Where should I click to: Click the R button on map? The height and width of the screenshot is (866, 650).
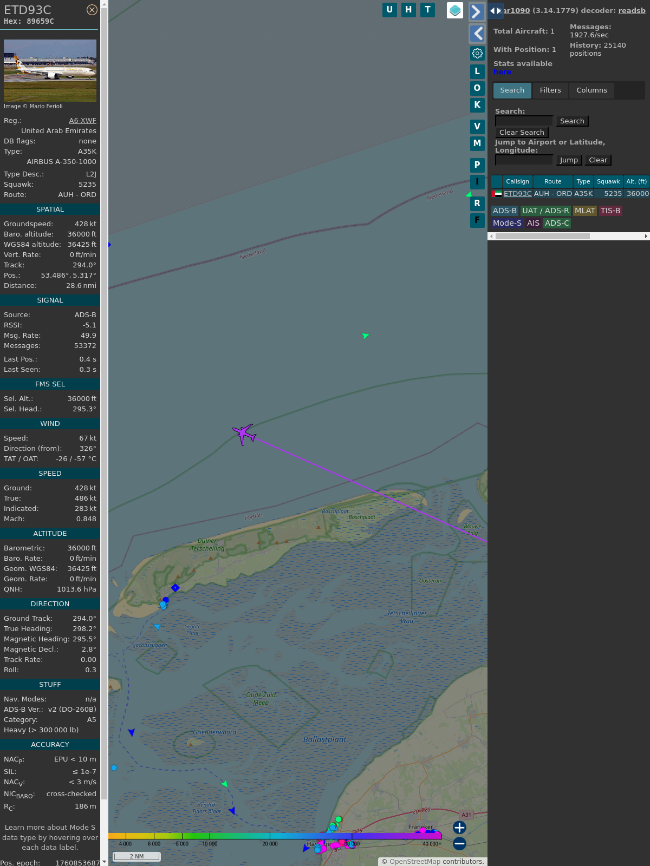click(477, 204)
